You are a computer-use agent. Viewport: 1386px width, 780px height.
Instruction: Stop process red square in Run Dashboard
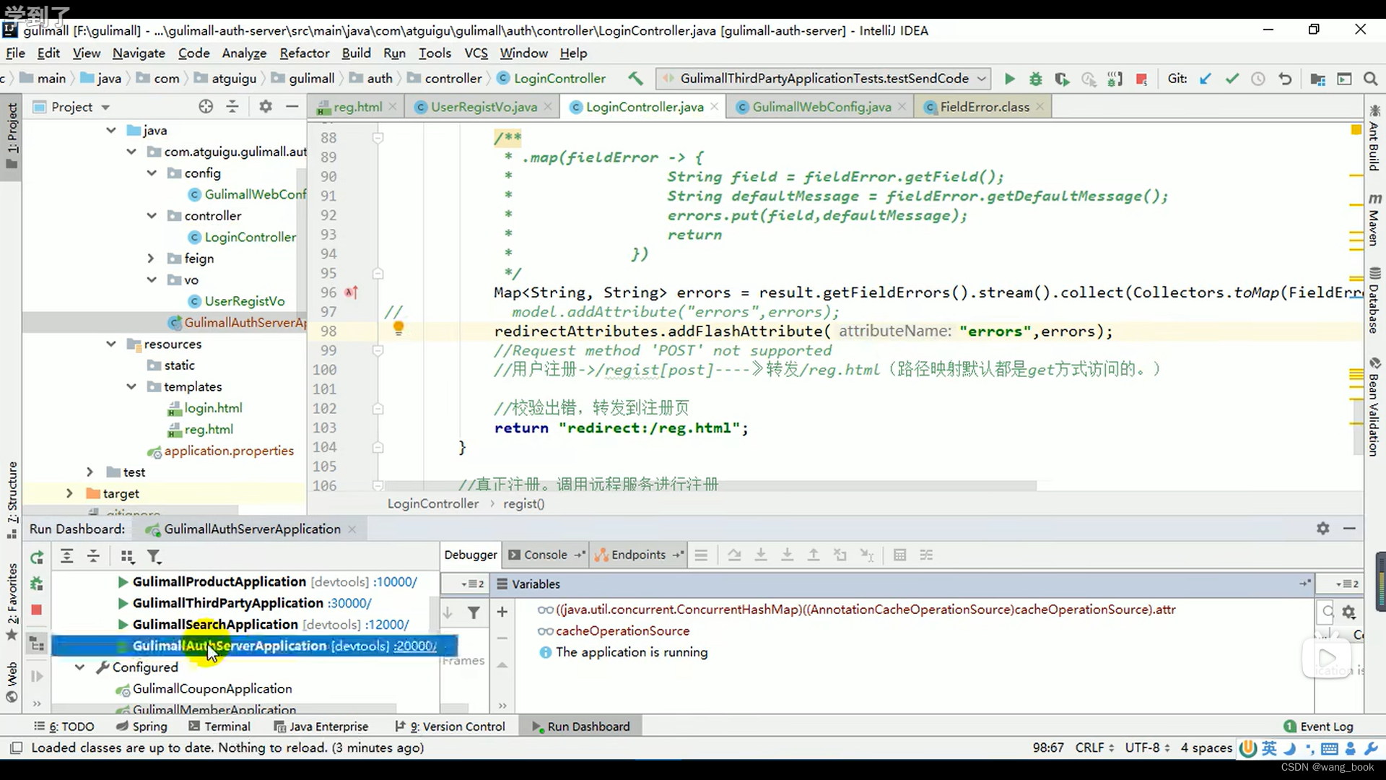[x=37, y=610]
